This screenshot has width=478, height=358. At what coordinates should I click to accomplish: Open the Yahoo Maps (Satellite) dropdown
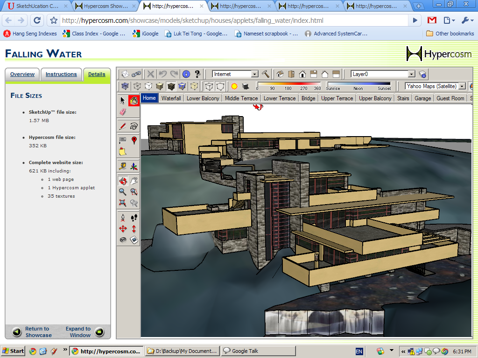tap(462, 86)
